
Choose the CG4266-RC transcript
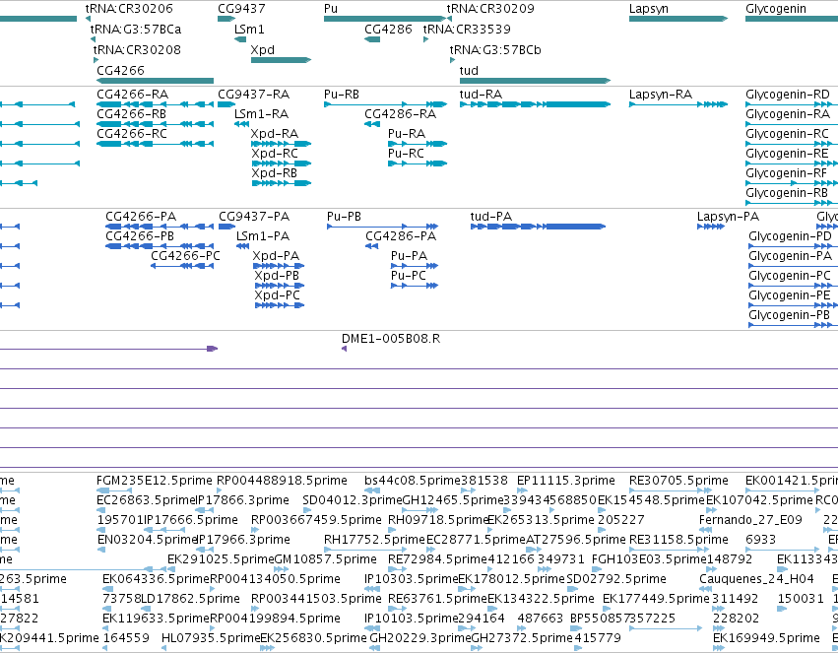tap(155, 144)
